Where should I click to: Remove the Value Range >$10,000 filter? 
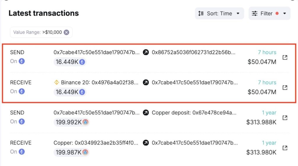coord(66,33)
